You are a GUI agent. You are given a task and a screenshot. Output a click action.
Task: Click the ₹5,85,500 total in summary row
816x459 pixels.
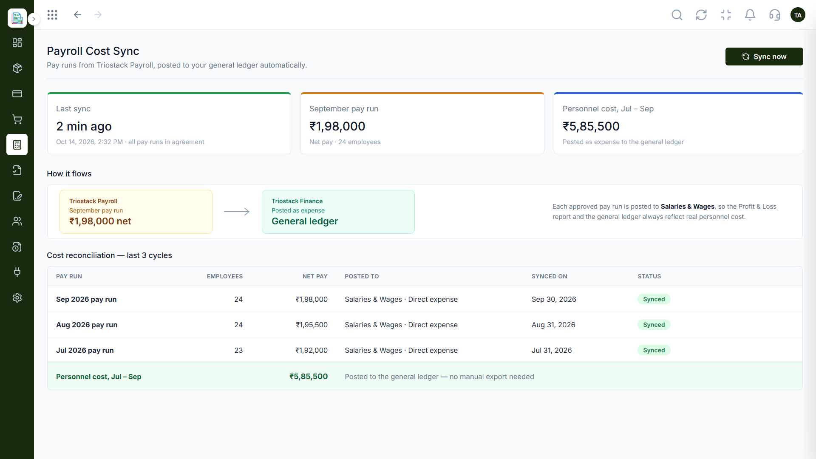click(x=309, y=377)
